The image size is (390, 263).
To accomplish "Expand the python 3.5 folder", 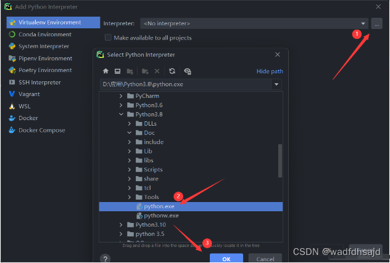I will pyautogui.click(x=121, y=234).
